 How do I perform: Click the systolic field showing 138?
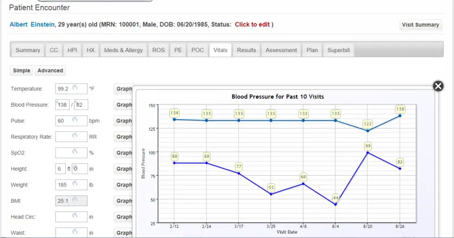click(62, 105)
